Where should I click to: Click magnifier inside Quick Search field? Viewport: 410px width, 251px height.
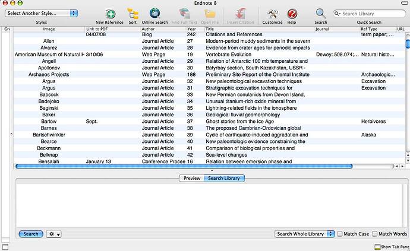pyautogui.click(x=337, y=13)
